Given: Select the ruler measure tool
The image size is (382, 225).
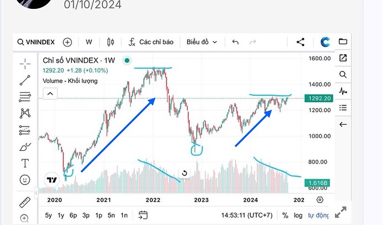Looking at the screenshot, I should 25,201.
